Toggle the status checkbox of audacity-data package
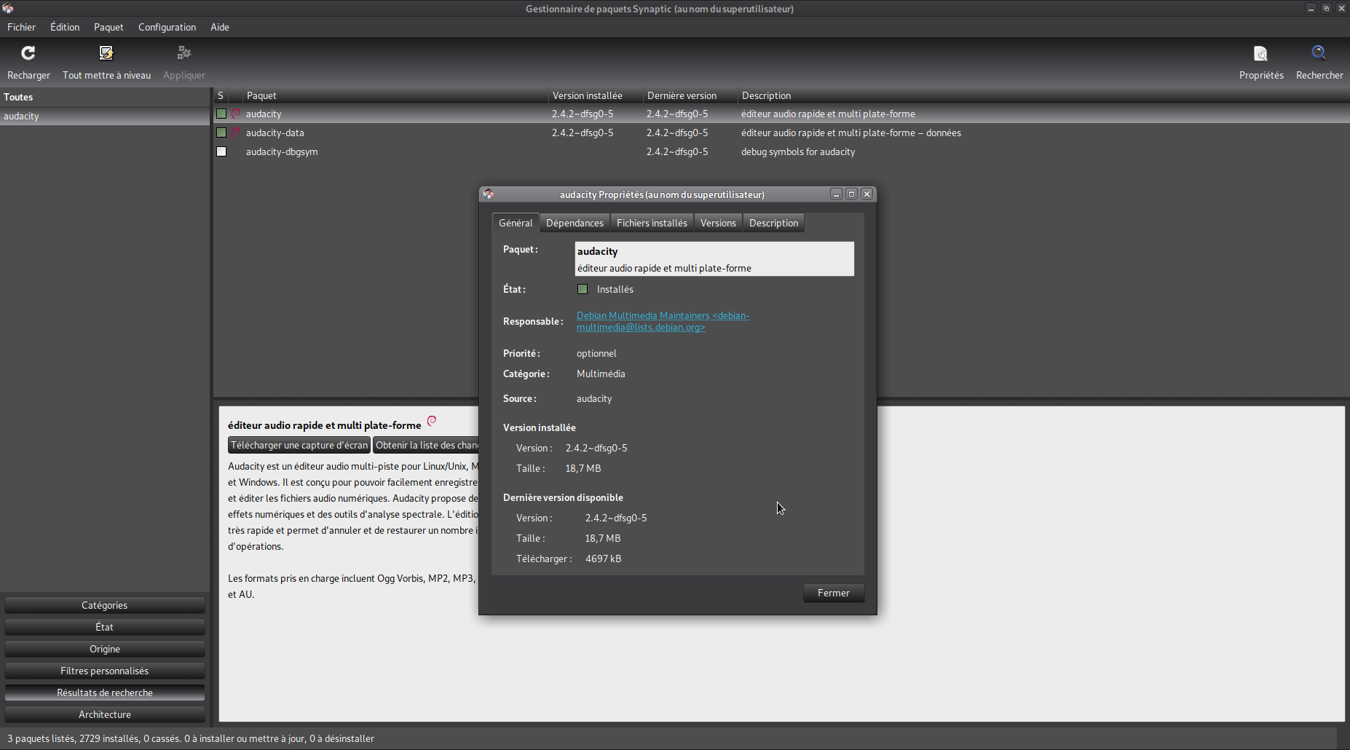 [221, 133]
